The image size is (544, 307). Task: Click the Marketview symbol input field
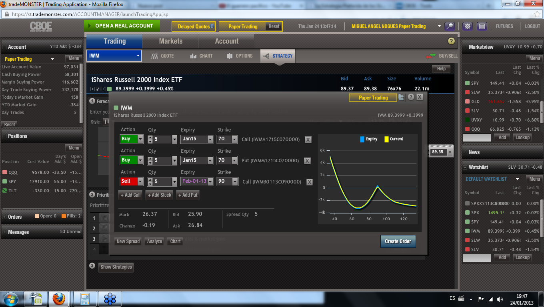click(477, 138)
